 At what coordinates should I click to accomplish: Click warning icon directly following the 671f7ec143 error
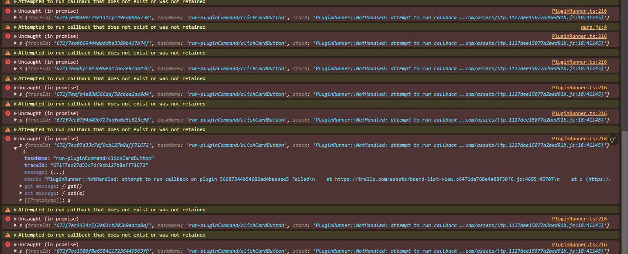(x=7, y=235)
